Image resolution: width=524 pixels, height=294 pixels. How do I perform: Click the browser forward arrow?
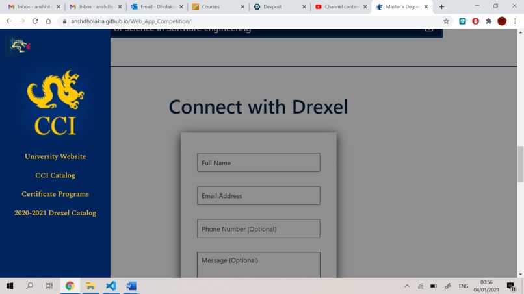[x=22, y=21]
